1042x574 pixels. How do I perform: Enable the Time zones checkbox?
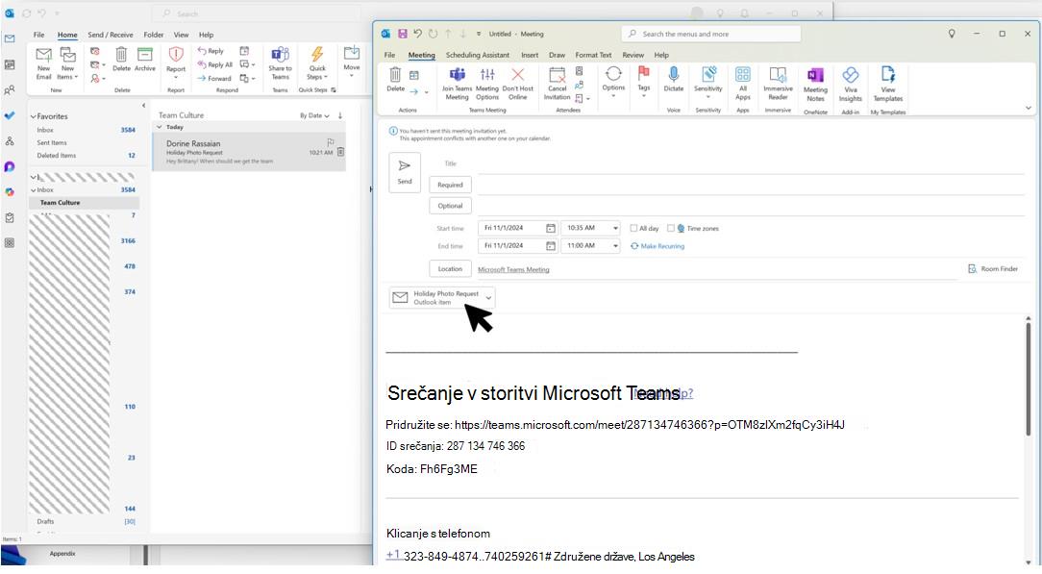(x=671, y=228)
